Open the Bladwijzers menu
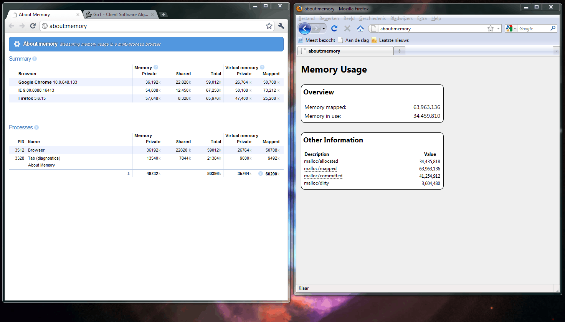Screen dimensions: 565x322 401,18
